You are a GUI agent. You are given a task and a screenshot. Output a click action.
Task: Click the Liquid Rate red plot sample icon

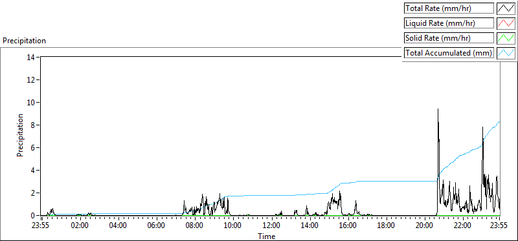(x=506, y=23)
